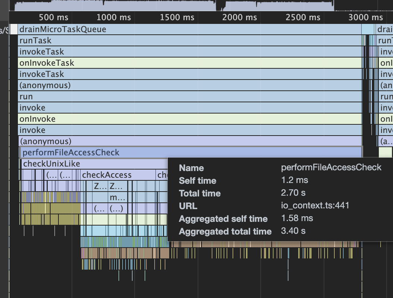Click the 2.70 s total time value
The width and height of the screenshot is (393, 298).
(x=293, y=193)
